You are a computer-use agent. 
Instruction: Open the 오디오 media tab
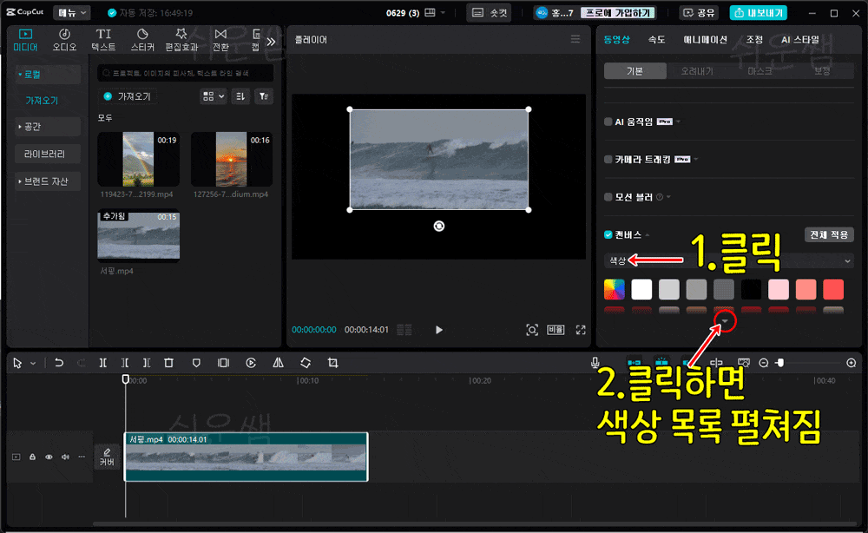coord(64,41)
